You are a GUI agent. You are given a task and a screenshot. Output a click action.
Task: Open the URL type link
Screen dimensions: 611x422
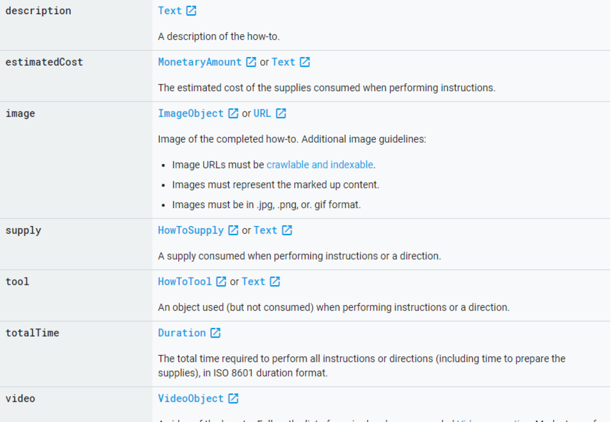262,114
